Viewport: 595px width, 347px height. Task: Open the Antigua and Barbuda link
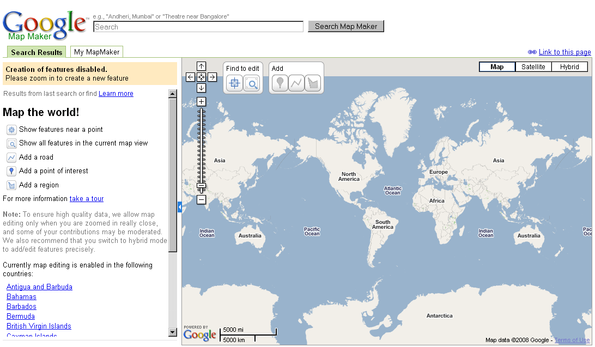[39, 287]
